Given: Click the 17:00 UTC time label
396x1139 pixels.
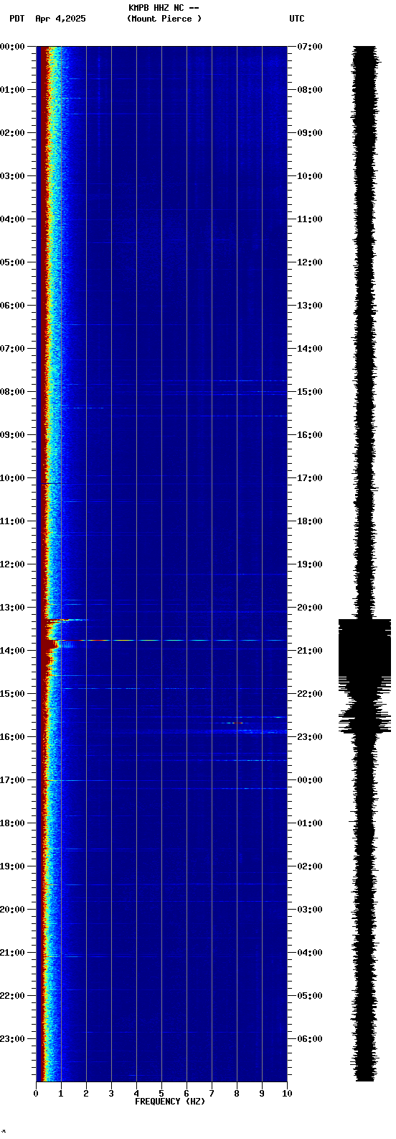Looking at the screenshot, I should tap(310, 478).
